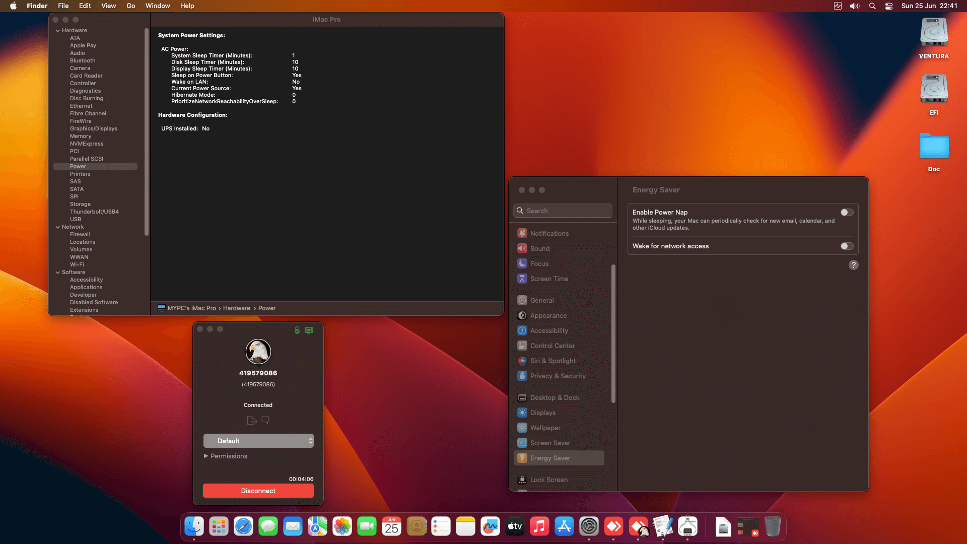Select Focus in System Settings sidebar
The image size is (967, 544).
click(x=560, y=263)
